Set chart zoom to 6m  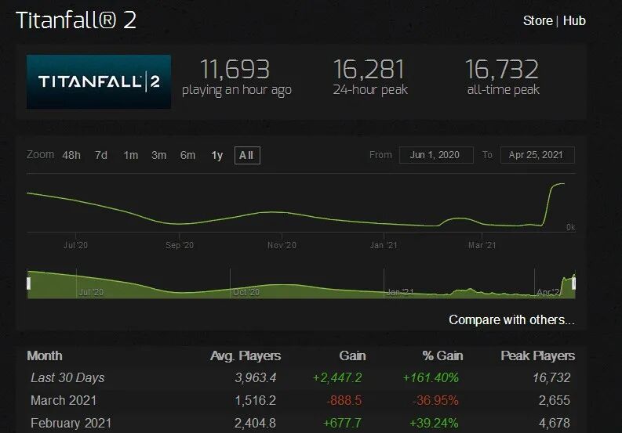187,155
